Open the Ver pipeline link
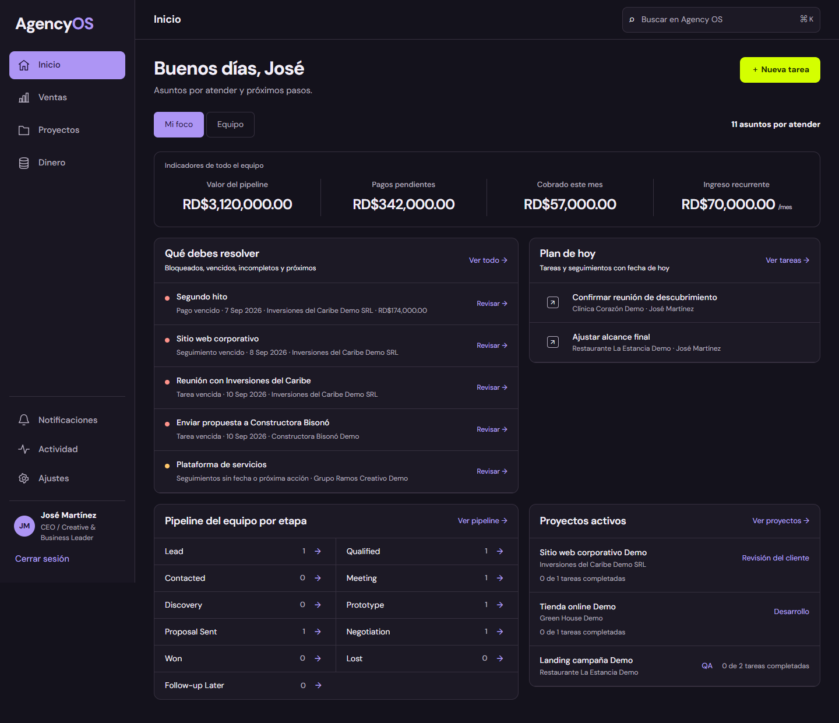The height and width of the screenshot is (723, 839). point(482,521)
